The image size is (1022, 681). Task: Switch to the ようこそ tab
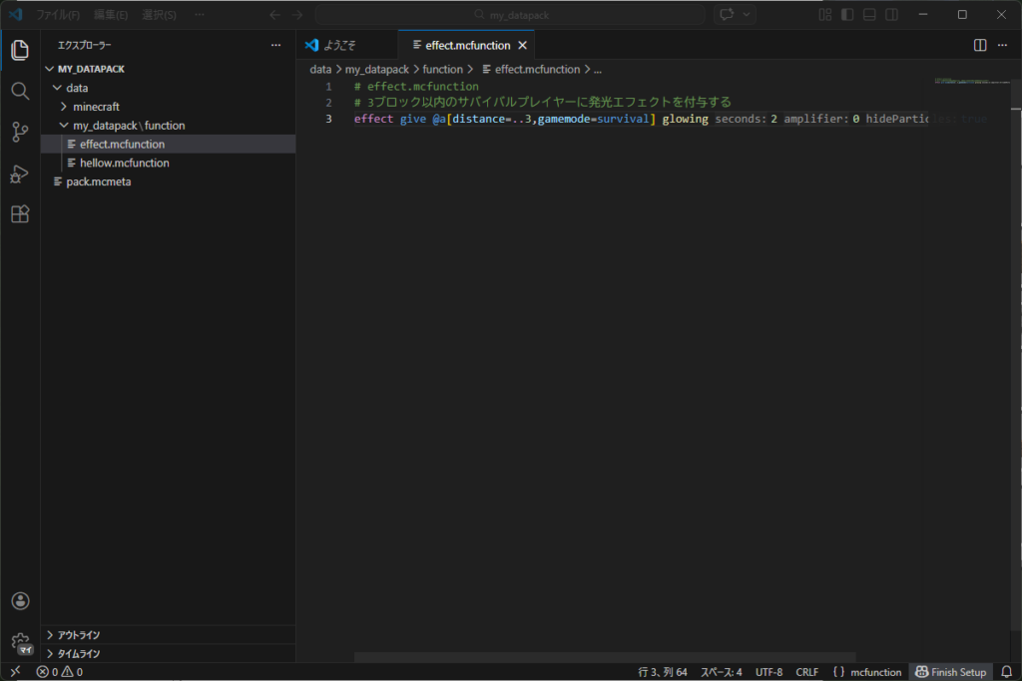(339, 45)
